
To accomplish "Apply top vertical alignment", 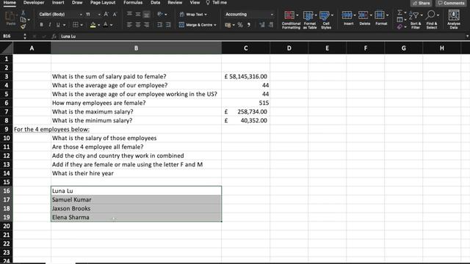I will coord(129,14).
